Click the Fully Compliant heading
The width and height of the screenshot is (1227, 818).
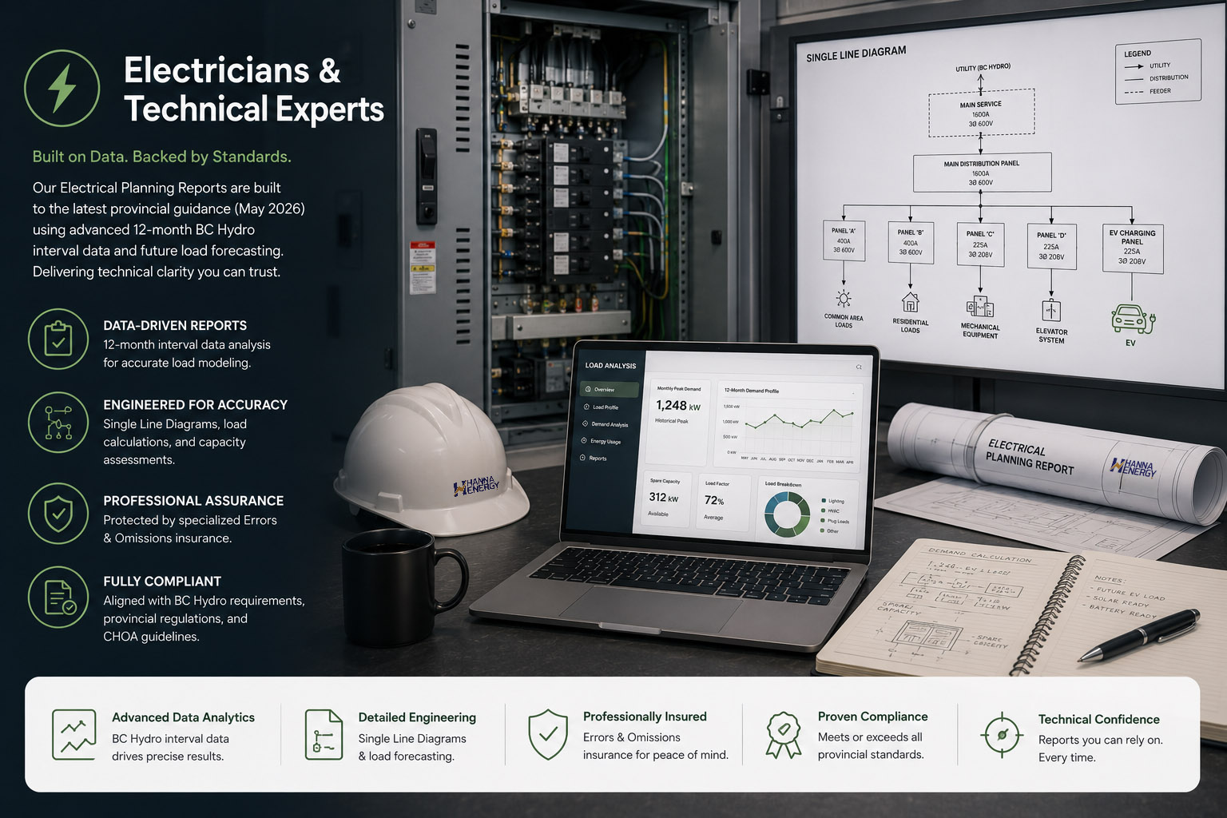162,581
